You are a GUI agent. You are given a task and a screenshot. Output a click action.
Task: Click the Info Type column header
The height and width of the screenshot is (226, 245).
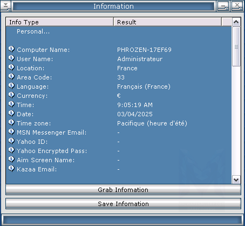(60, 22)
